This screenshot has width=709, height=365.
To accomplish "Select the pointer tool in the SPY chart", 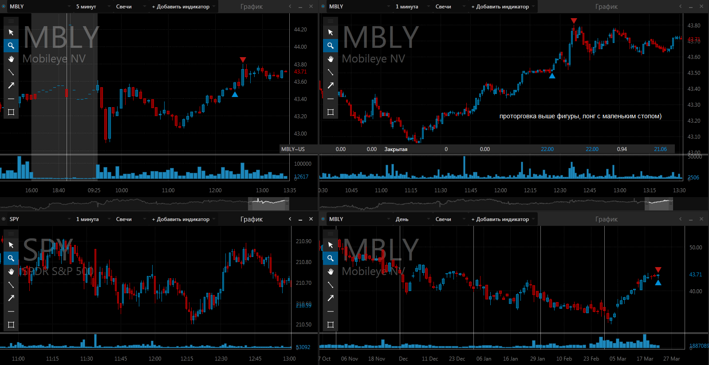I will 11,245.
